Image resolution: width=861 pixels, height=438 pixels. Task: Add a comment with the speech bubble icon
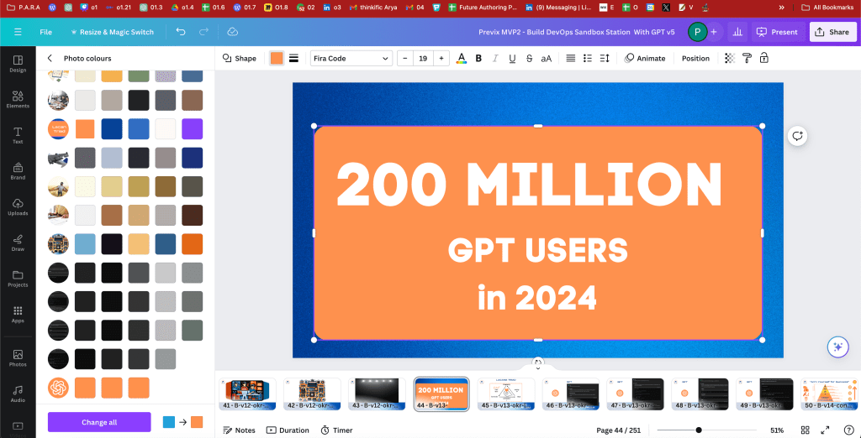click(x=798, y=136)
